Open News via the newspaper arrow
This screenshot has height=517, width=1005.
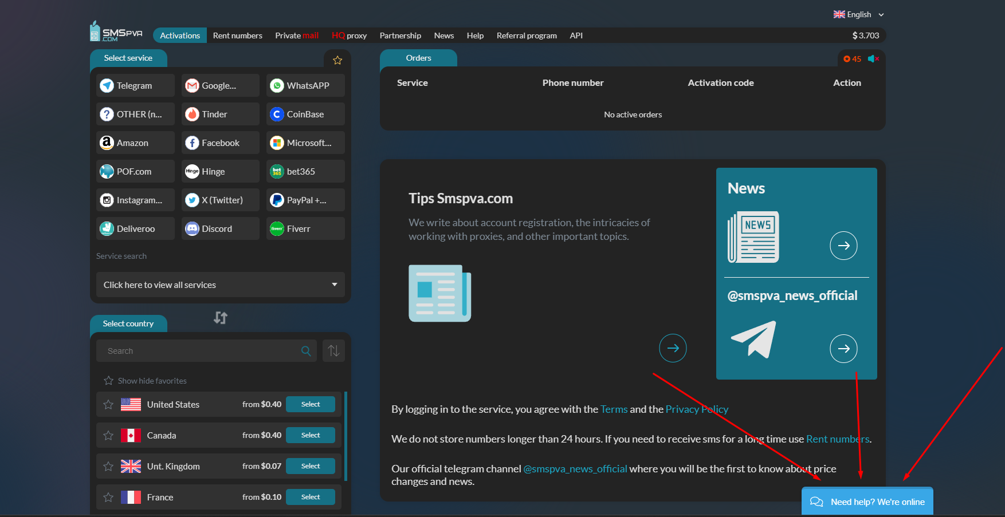click(x=843, y=246)
